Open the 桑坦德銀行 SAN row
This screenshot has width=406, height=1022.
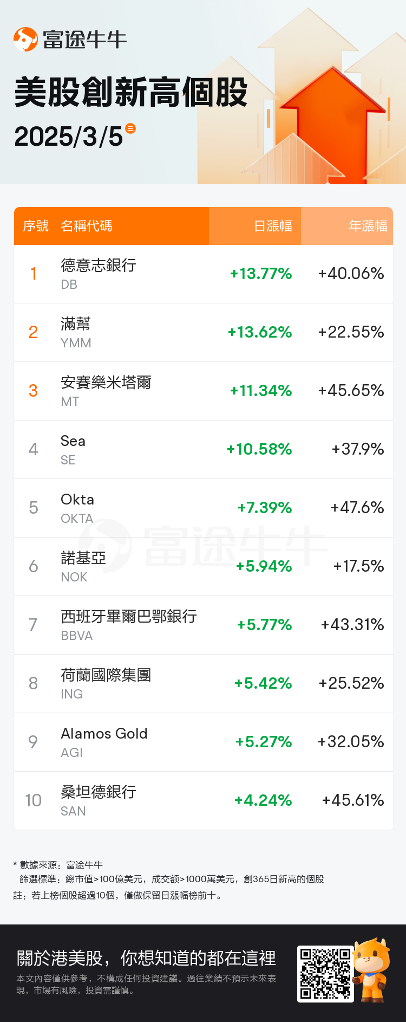click(x=204, y=800)
